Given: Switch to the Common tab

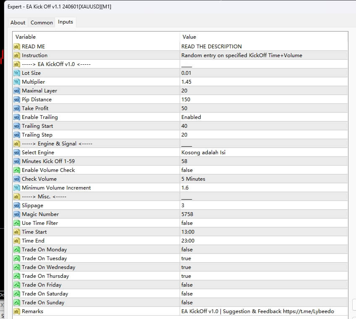Looking at the screenshot, I should 42,23.
